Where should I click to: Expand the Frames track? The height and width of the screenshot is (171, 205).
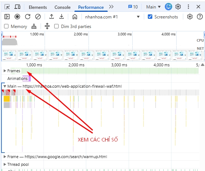click(5, 71)
